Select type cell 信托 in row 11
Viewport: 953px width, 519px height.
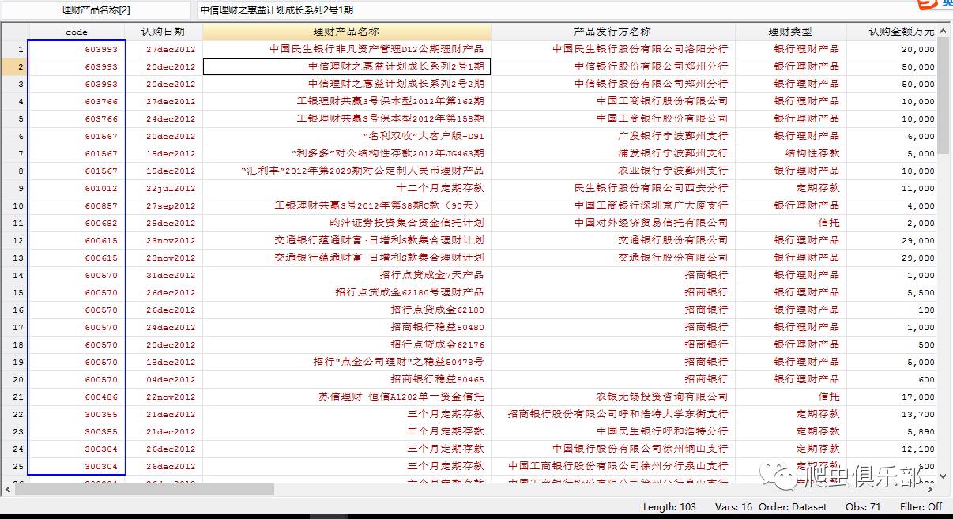point(790,223)
